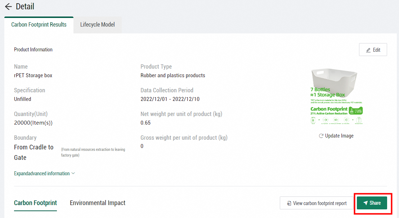Click the data collection period date range

point(171,99)
